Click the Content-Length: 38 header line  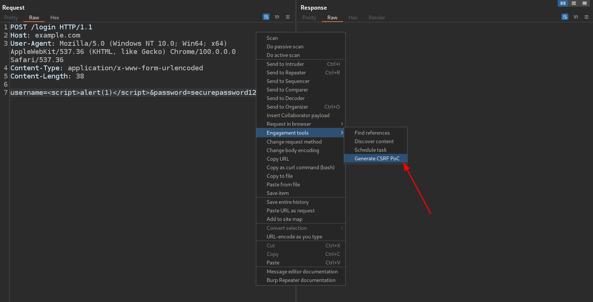pyautogui.click(x=47, y=76)
